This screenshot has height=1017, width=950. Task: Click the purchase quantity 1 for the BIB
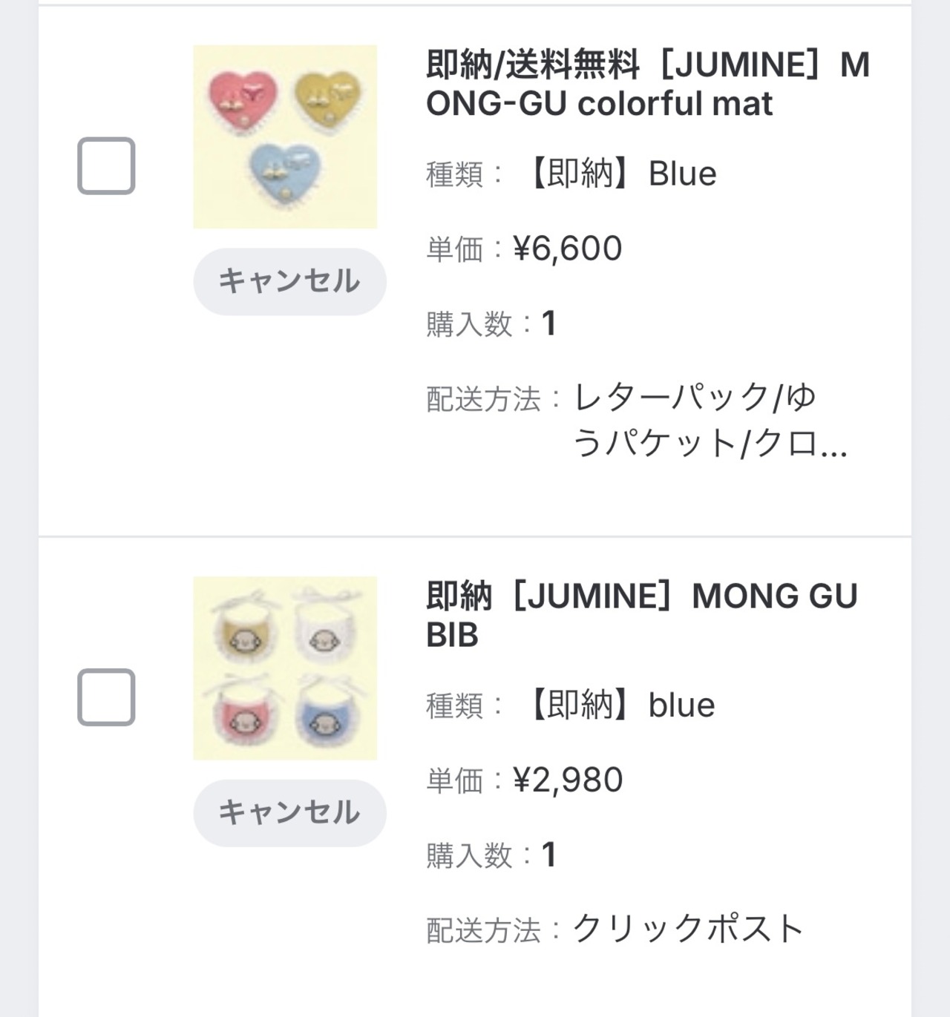548,855
